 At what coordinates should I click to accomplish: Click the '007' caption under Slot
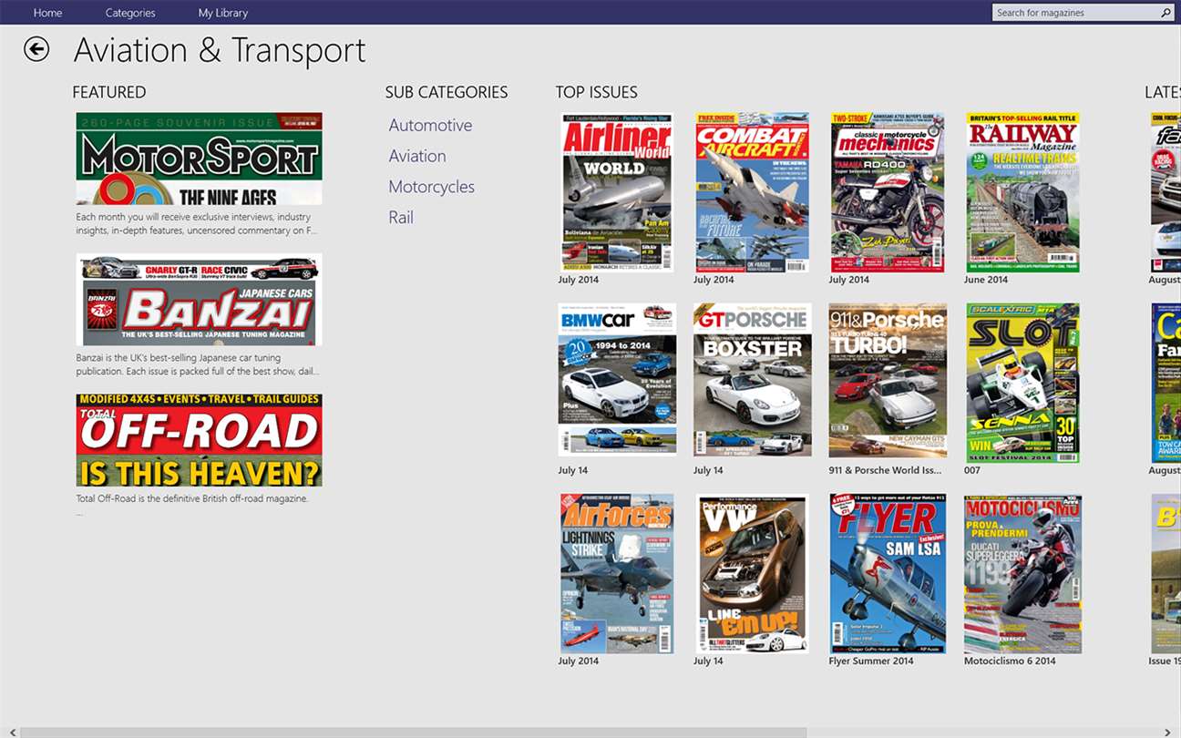tap(972, 471)
